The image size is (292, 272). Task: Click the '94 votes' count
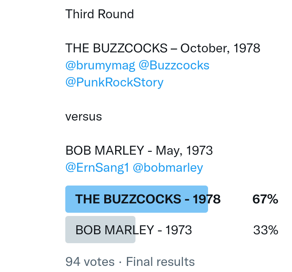point(90,261)
